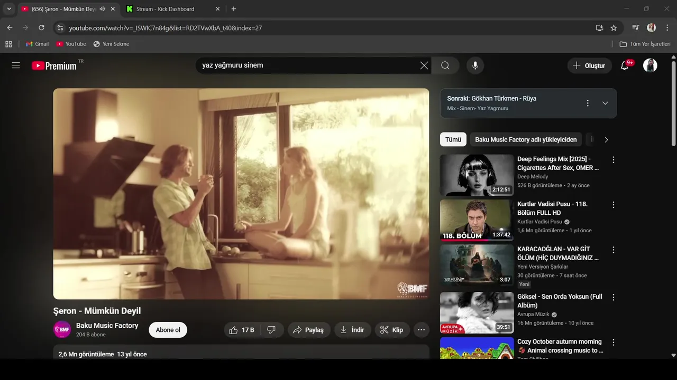Open options for Deep Feelings Mix video
Image resolution: width=677 pixels, height=380 pixels.
tap(614, 159)
